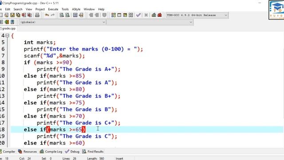Run the program with the Run window icon
This screenshot has height=160, width=284.
click(x=119, y=15)
